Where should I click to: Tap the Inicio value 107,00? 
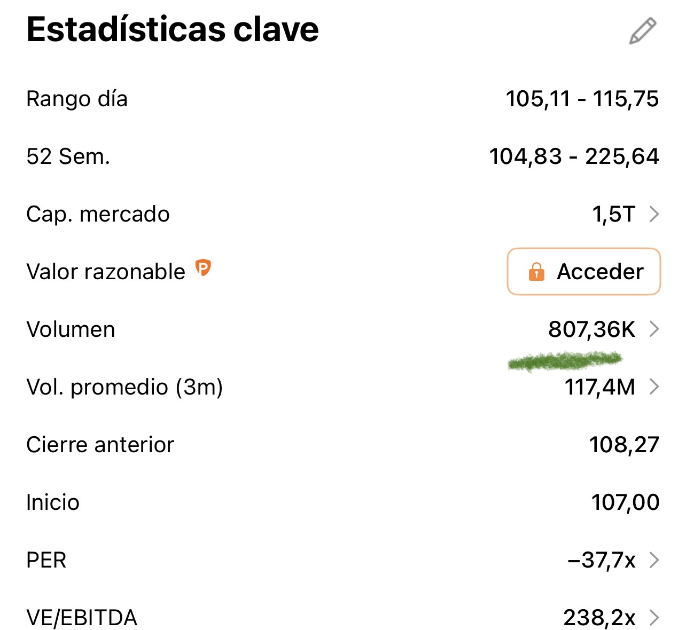coord(625,502)
